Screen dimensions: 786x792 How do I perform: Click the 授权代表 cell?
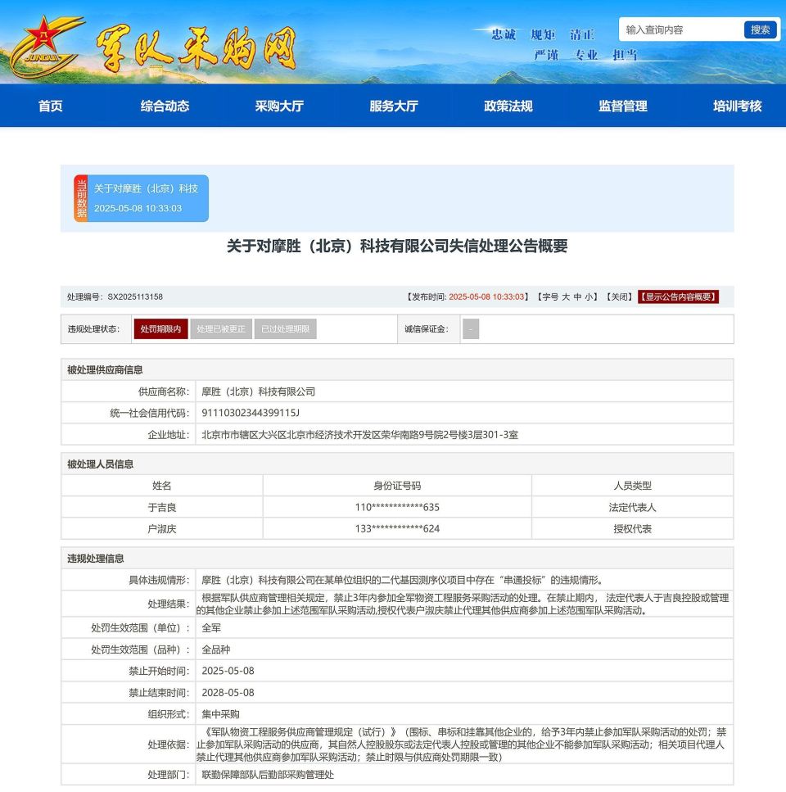click(633, 529)
